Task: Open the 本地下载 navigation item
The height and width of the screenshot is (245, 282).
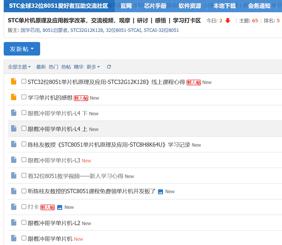Action: (x=224, y=6)
